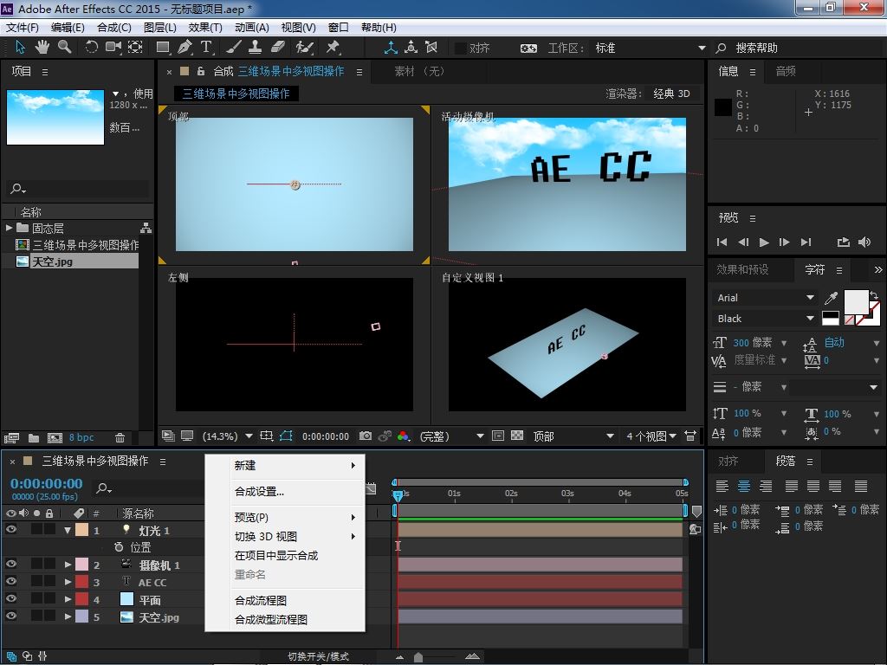This screenshot has height=665, width=887.
Task: Open 新建 submenu in context menu
Action: 284,465
